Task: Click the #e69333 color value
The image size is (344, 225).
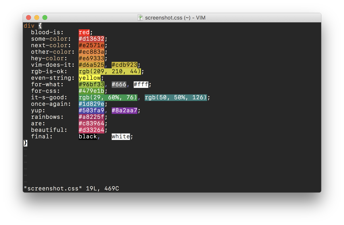Action: tap(91, 58)
